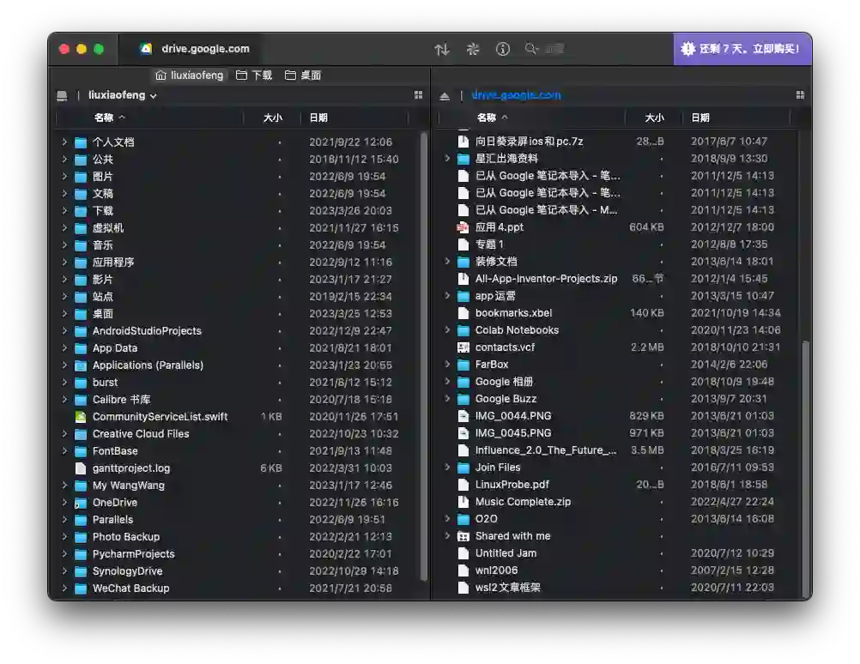This screenshot has width=860, height=664.
Task: Expand the Colab Notebooks folder
Action: pos(447,330)
